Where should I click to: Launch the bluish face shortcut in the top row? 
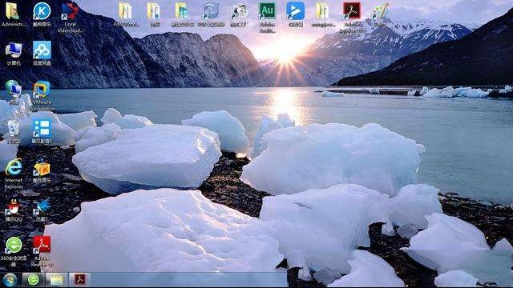coord(211,14)
